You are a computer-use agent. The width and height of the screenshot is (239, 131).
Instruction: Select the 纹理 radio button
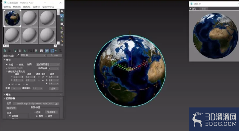point(7,65)
